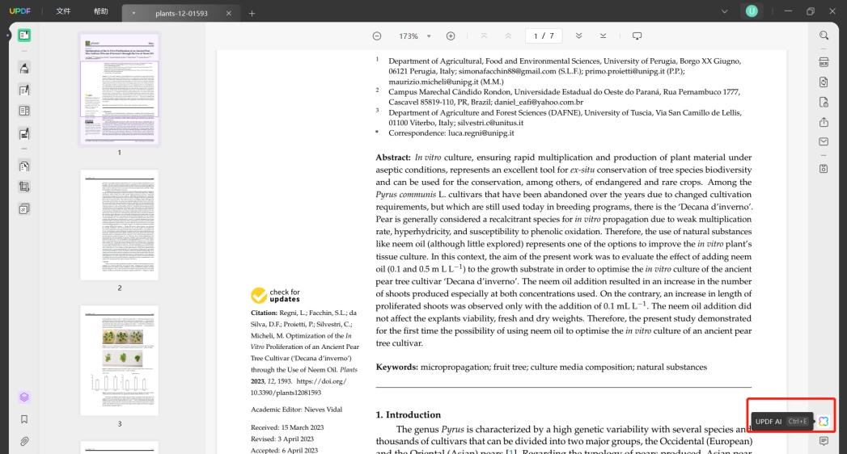Expand the 173% zoom level dropdown

[x=429, y=36]
